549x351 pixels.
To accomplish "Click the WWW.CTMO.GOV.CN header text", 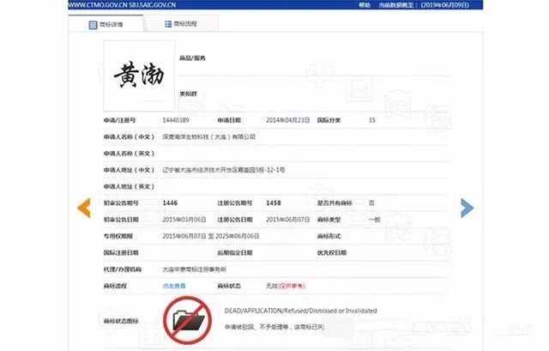I will [x=122, y=5].
